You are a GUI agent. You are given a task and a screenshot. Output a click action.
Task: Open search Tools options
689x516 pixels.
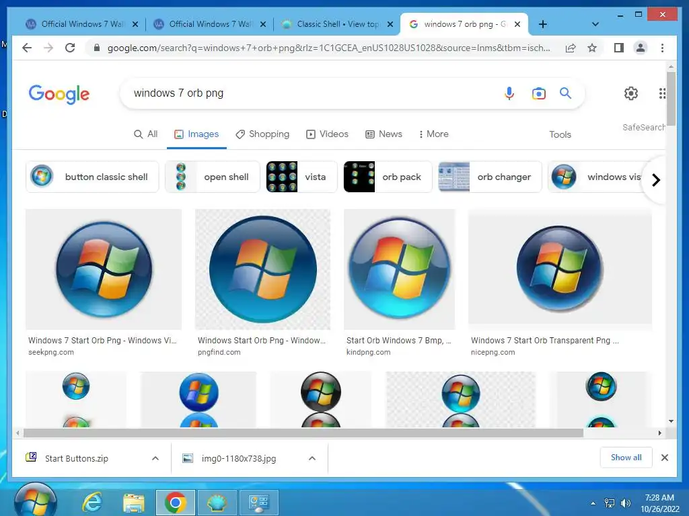(560, 134)
